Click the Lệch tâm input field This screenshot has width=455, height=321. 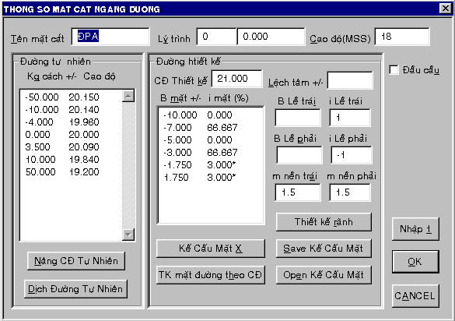pos(350,80)
